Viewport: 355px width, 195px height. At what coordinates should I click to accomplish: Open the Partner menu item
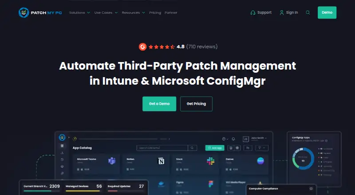coord(171,13)
